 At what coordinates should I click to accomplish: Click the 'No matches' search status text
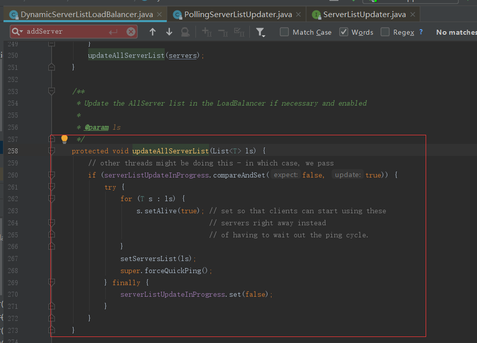point(457,32)
